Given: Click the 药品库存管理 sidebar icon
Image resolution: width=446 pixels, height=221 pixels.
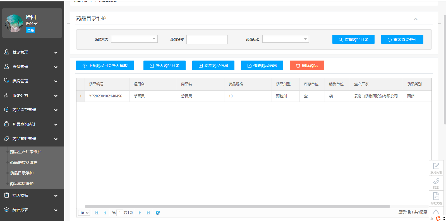Looking at the screenshot, I should click(x=7, y=110).
